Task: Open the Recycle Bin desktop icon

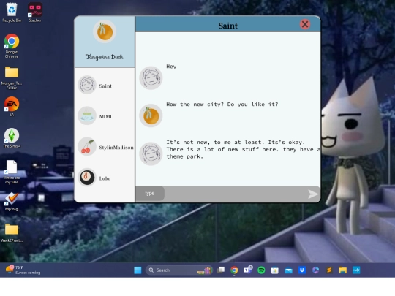Action: [x=12, y=12]
